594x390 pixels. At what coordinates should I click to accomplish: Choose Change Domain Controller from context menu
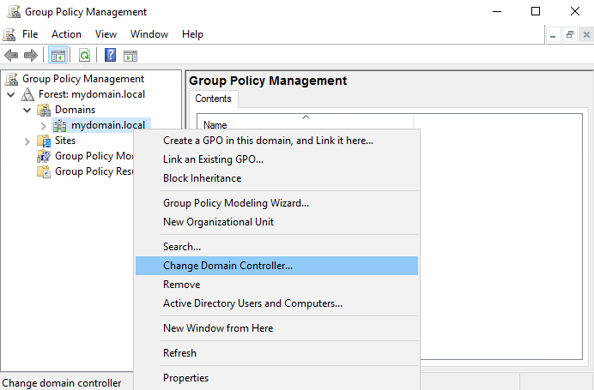227,266
